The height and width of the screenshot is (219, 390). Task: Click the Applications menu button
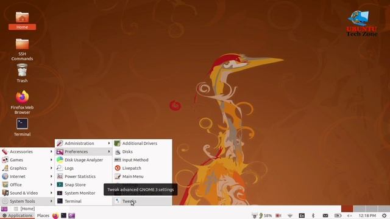pyautogui.click(x=18, y=215)
